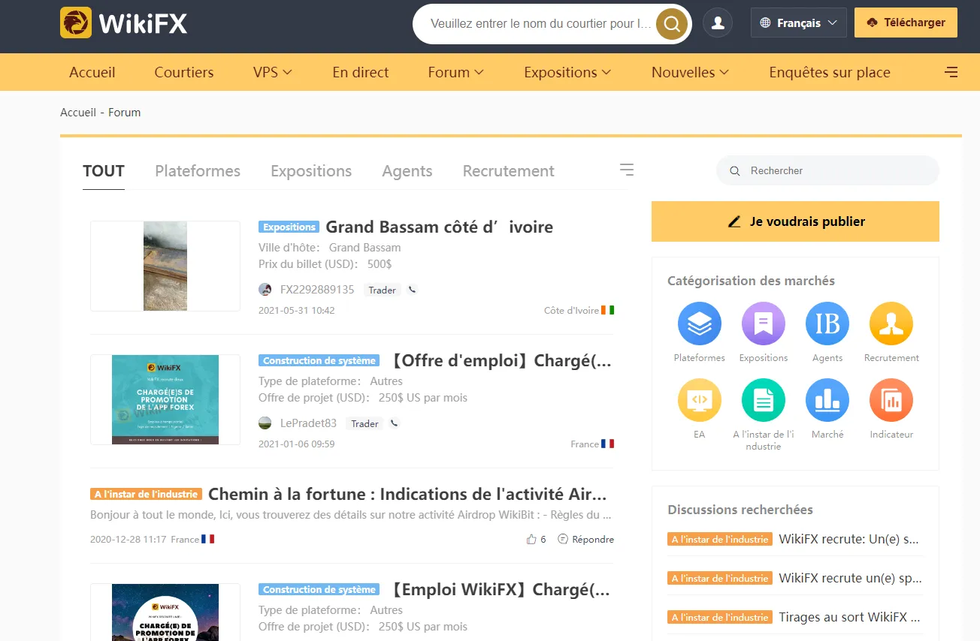Open Tirages au sort WikiFX discussion

click(850, 617)
